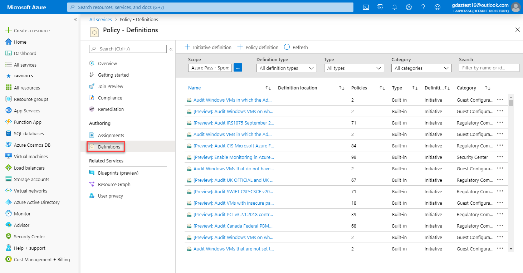Sort by Definition location column
Screen dimensions: 523x273
click(x=342, y=88)
